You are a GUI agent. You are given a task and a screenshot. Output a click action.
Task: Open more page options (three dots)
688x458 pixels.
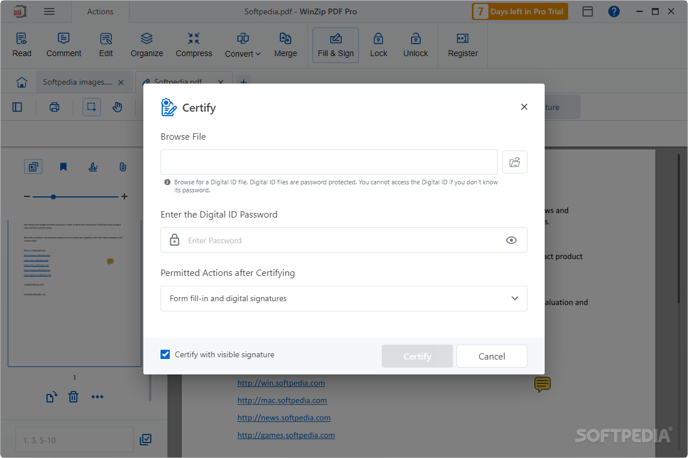pos(97,397)
